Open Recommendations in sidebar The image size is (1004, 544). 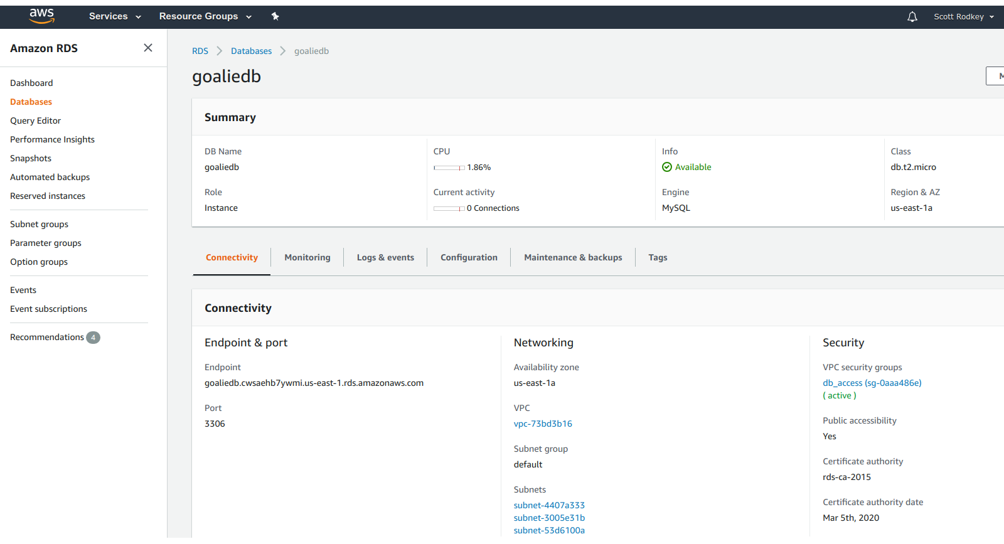click(x=47, y=337)
